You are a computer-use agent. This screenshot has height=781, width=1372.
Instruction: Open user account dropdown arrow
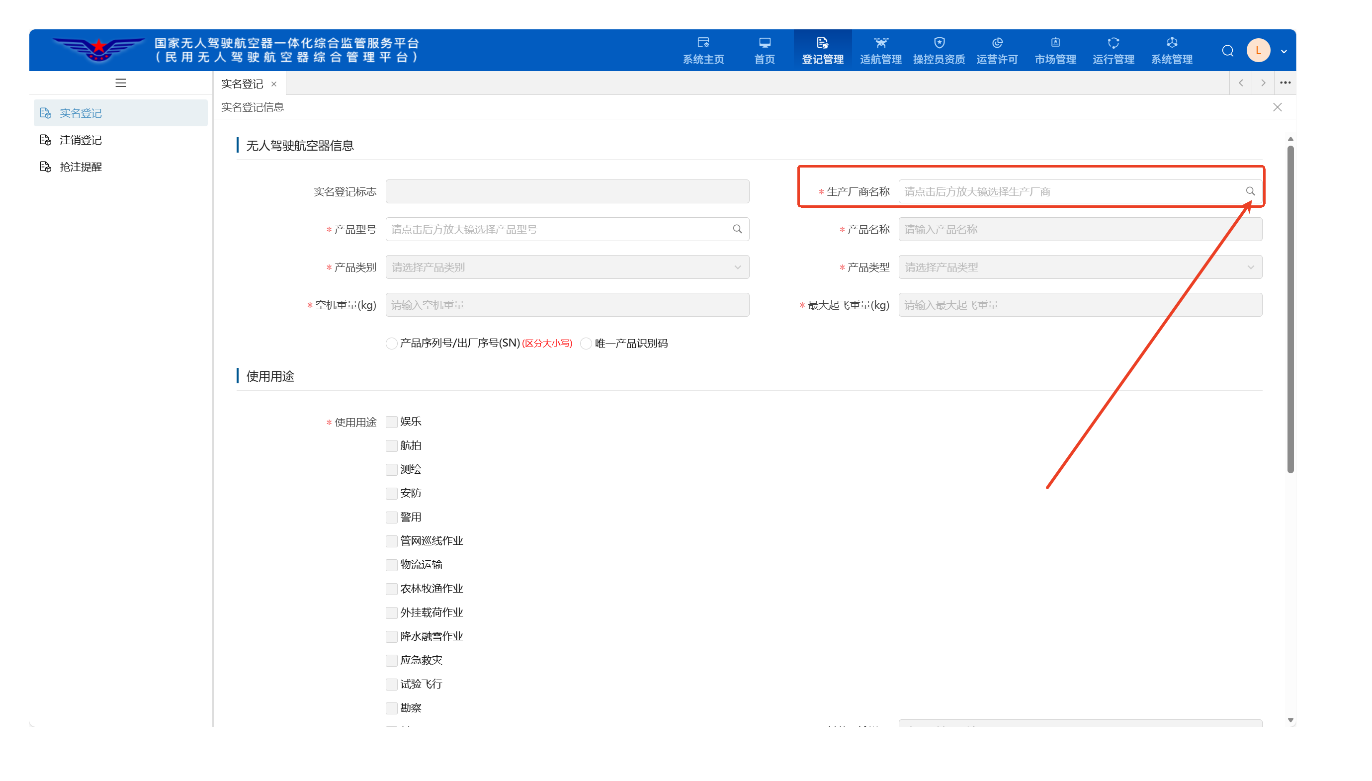coord(1284,52)
